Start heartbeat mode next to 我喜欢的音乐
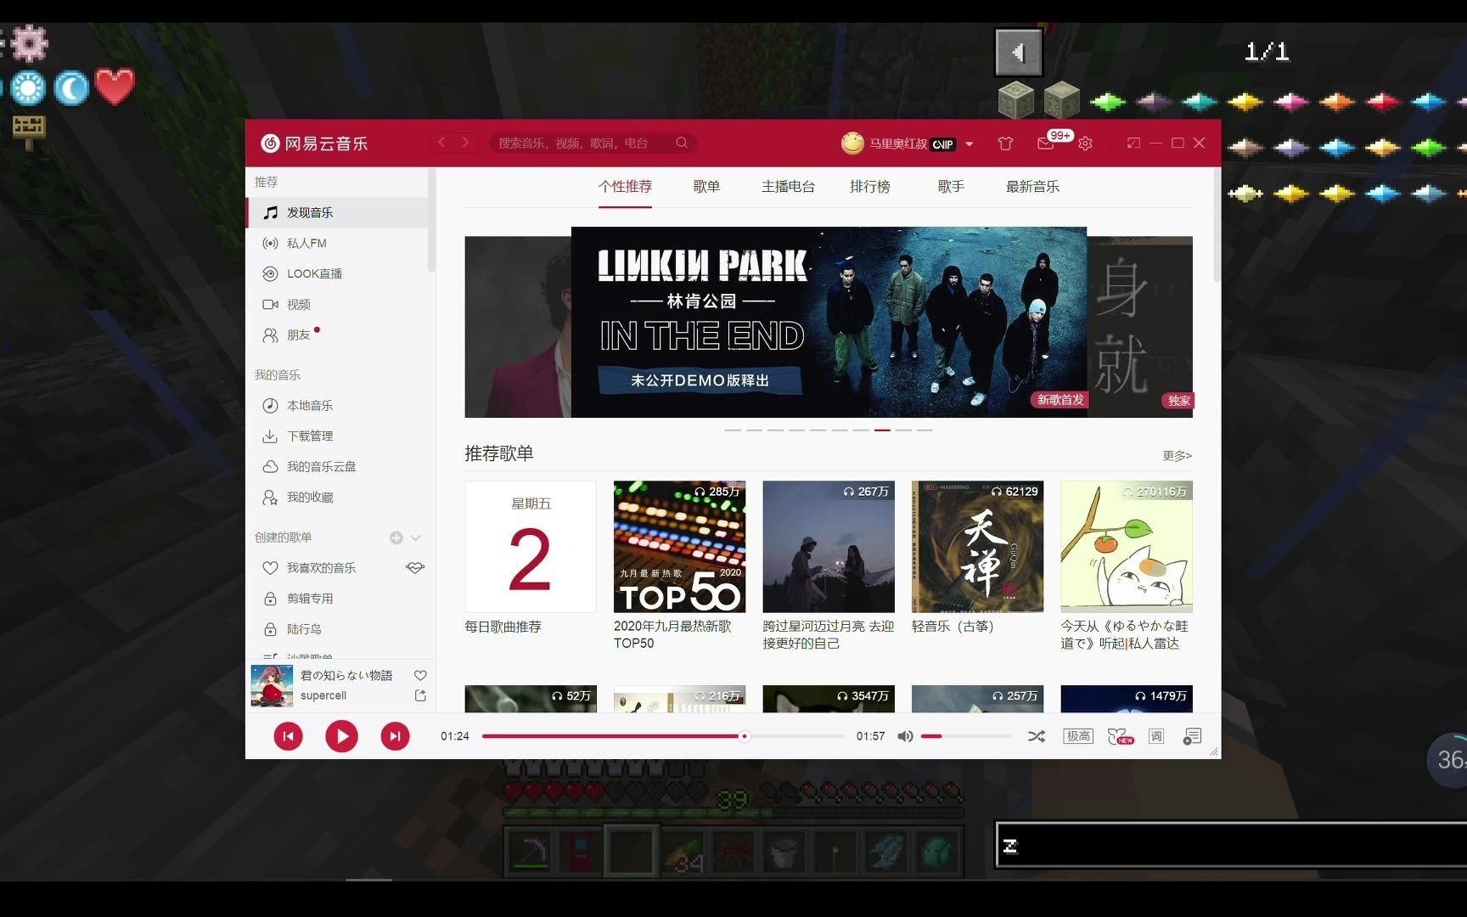This screenshot has width=1467, height=917. pos(415,567)
